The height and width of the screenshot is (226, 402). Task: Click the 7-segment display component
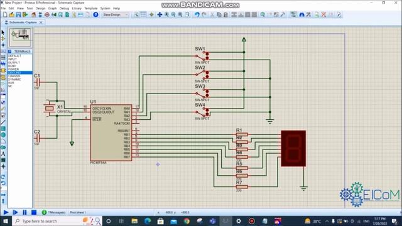point(293,148)
